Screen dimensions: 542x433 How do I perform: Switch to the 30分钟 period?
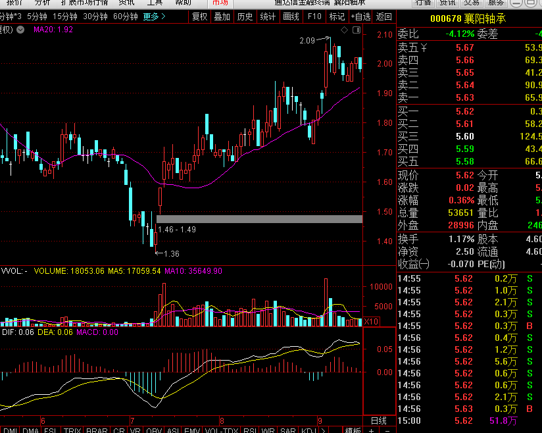(95, 16)
